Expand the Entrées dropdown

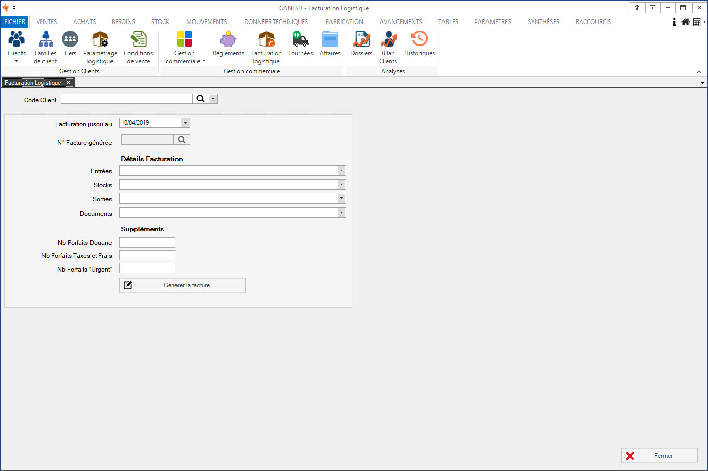[341, 171]
